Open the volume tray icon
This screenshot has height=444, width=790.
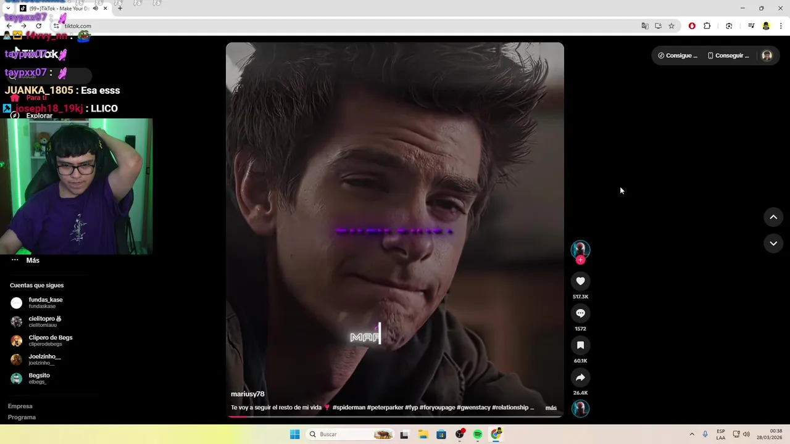click(746, 434)
